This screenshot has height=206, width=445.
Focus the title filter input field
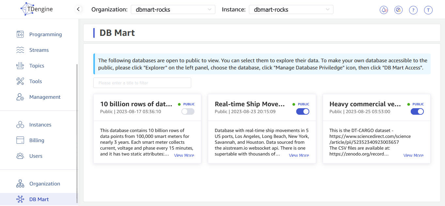click(x=142, y=83)
